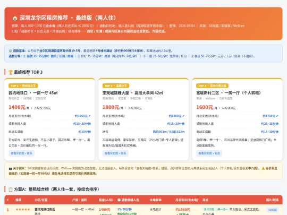287x215 pixels.
Task: Click 约1560元 total in table row 1
Action: point(182,210)
